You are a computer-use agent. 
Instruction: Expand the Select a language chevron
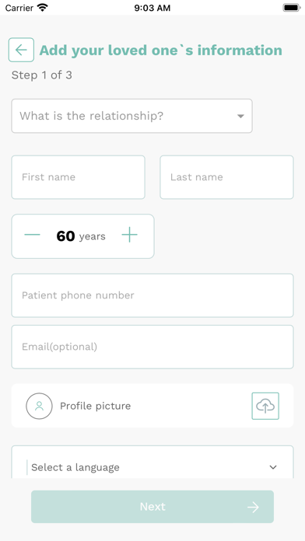coord(273,467)
